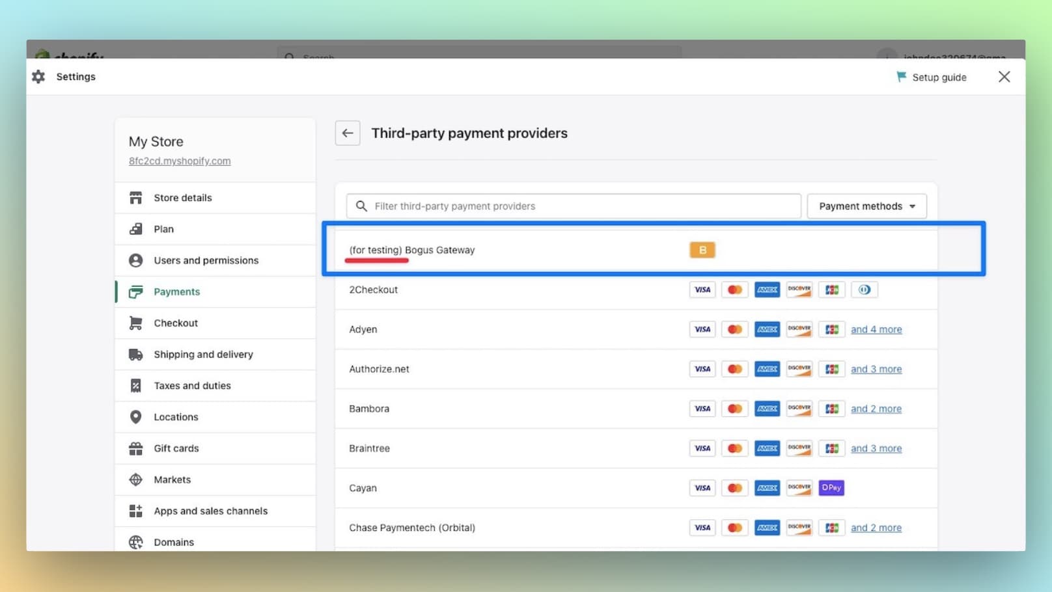This screenshot has height=592, width=1052.
Task: Open Apps and sales channels settings
Action: point(215,511)
